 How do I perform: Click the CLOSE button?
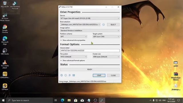113,76
